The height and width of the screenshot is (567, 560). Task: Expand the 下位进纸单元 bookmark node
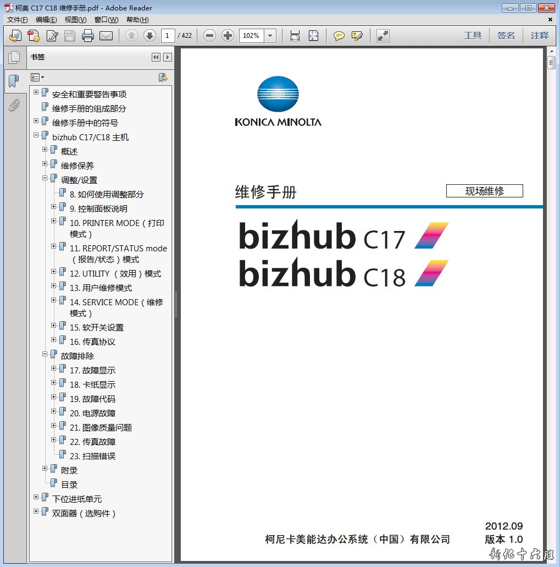click(36, 497)
